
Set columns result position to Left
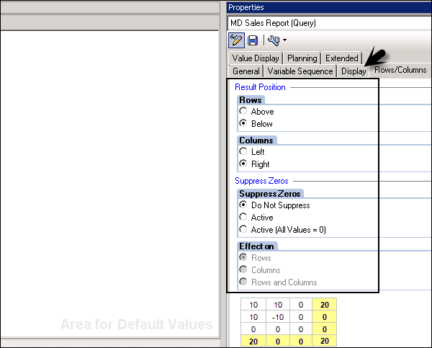[x=243, y=152]
